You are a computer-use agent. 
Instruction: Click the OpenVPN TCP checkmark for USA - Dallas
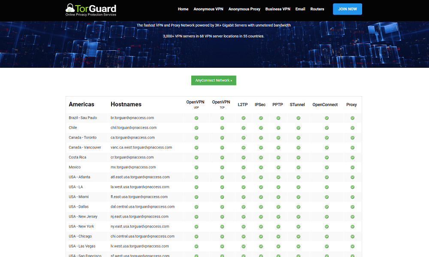point(222,207)
